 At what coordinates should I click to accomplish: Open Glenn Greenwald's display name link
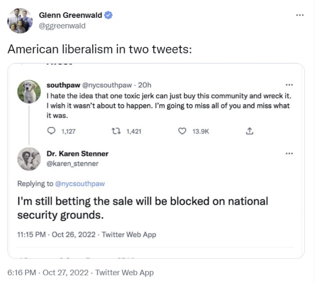pos(70,16)
